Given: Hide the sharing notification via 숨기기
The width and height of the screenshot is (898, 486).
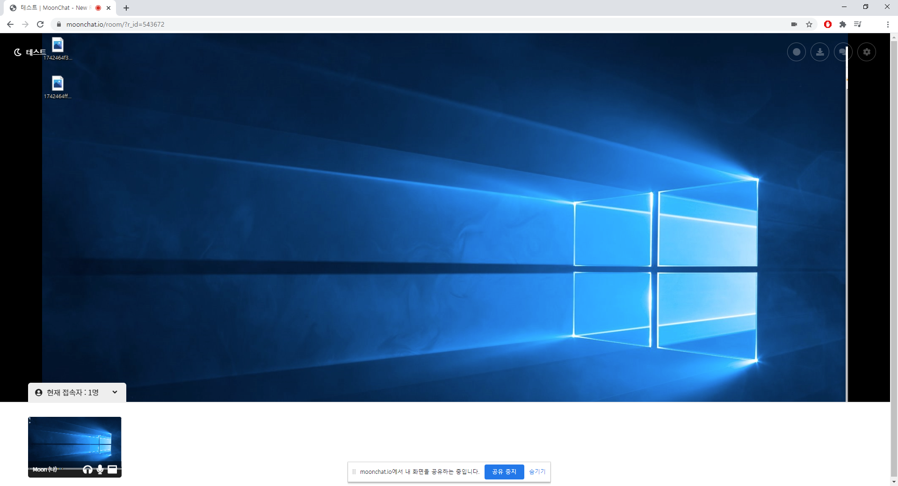Looking at the screenshot, I should (x=537, y=472).
